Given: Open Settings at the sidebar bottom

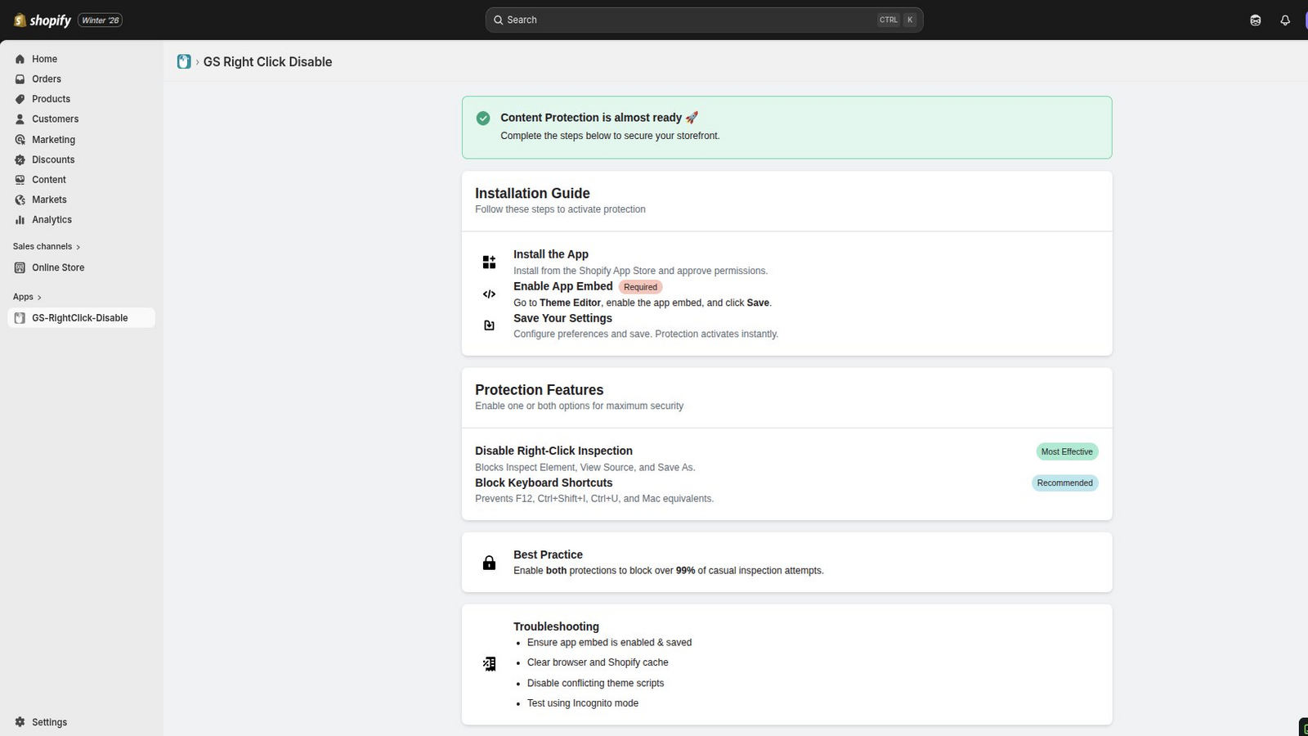Looking at the screenshot, I should 82,722.
